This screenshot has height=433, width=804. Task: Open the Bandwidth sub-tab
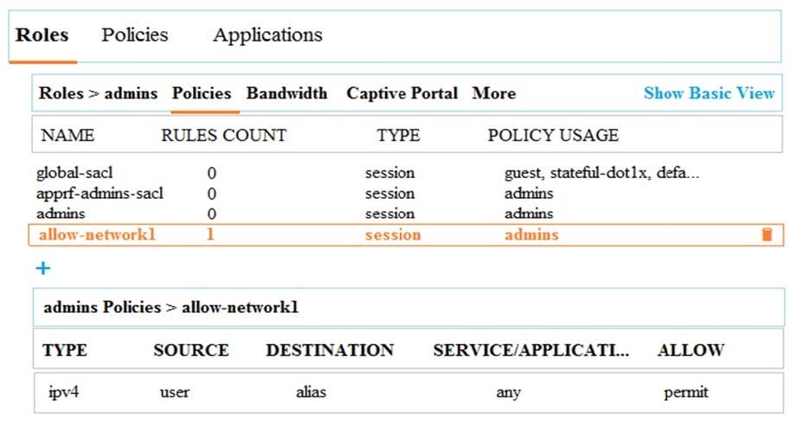[286, 93]
